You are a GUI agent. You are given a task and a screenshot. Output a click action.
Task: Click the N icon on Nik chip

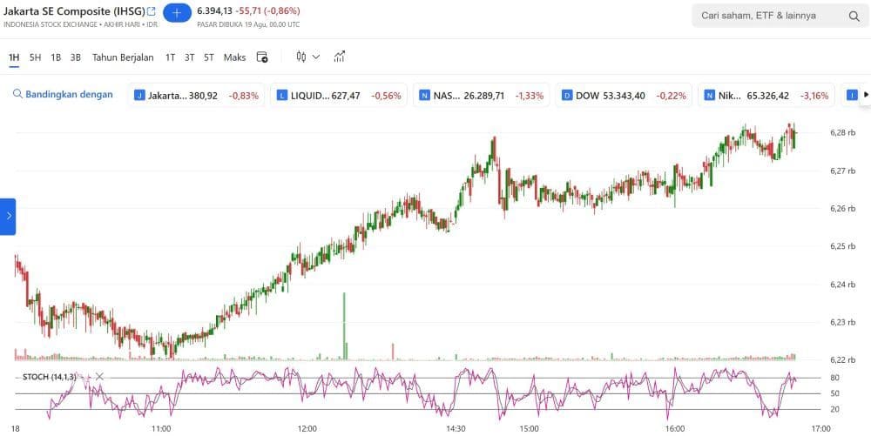click(x=709, y=96)
